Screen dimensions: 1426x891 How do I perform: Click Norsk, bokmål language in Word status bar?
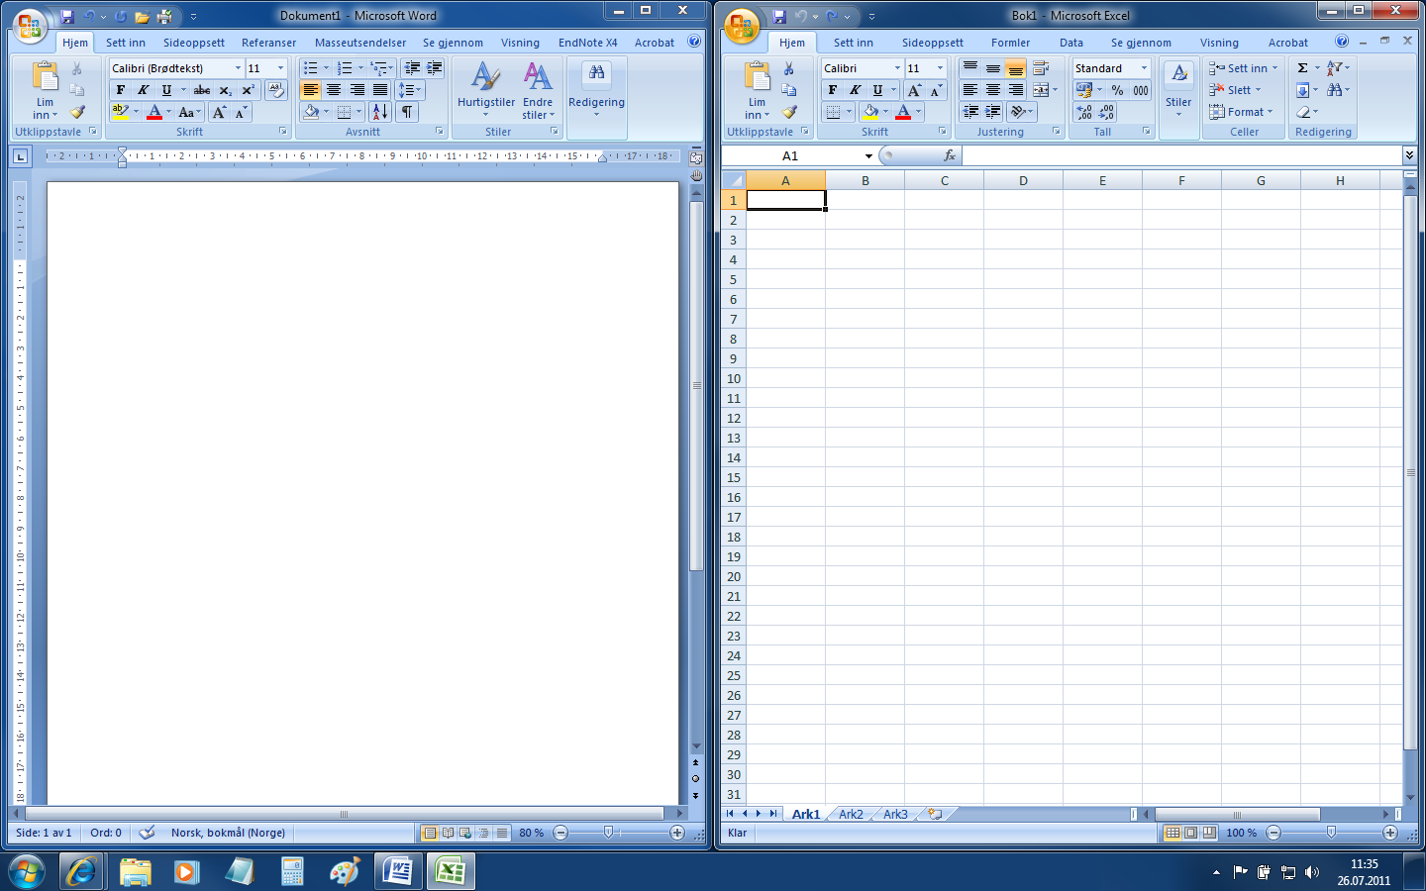[228, 833]
